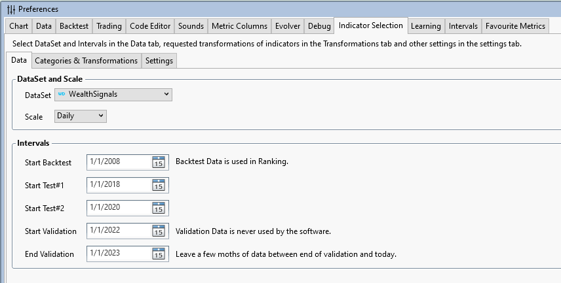Image resolution: width=561 pixels, height=283 pixels.
Task: Go to the Favourite Metrics tab
Action: 514,26
